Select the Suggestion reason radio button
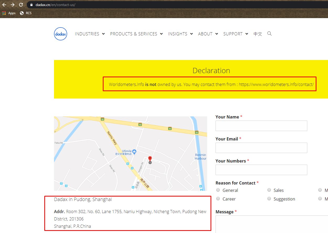This screenshot has width=328, height=233. pos(269,199)
